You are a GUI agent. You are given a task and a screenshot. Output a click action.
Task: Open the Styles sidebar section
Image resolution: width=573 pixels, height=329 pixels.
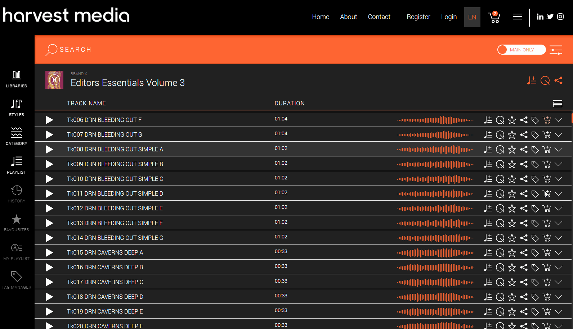point(17,108)
